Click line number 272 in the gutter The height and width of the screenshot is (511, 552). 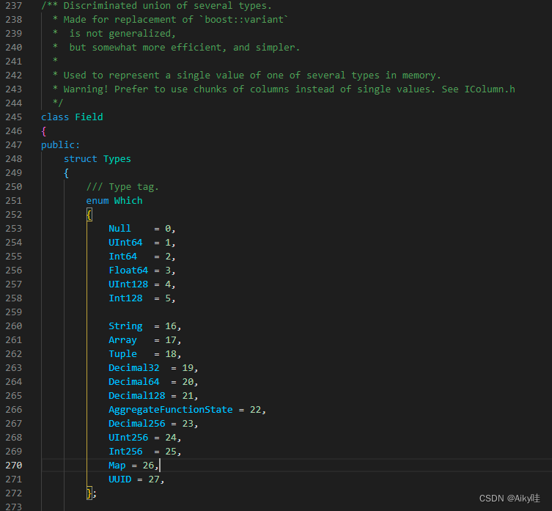click(x=14, y=493)
